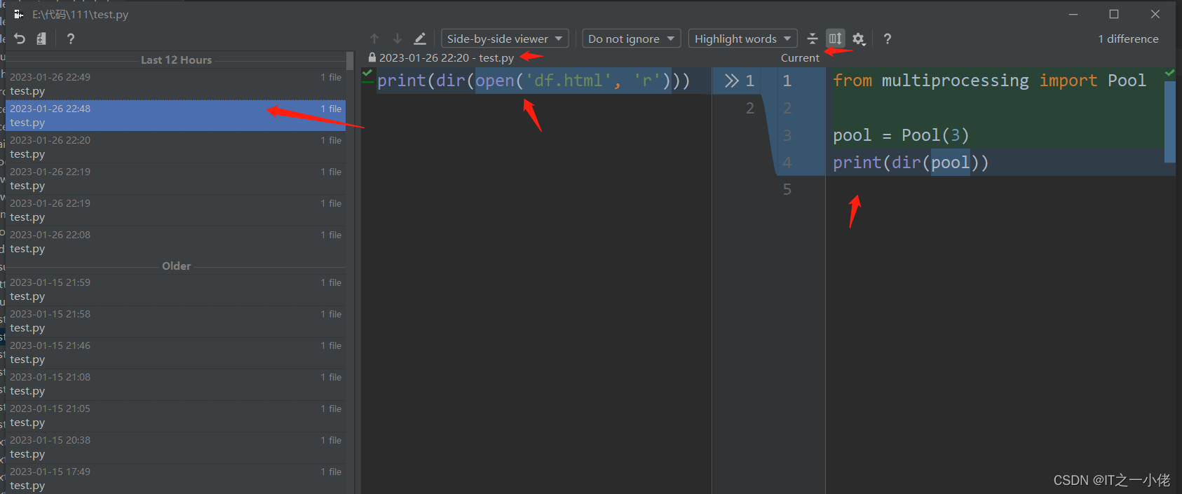Select revision 2023-01-15 21:59
Image resolution: width=1182 pixels, height=494 pixels.
[x=175, y=289]
